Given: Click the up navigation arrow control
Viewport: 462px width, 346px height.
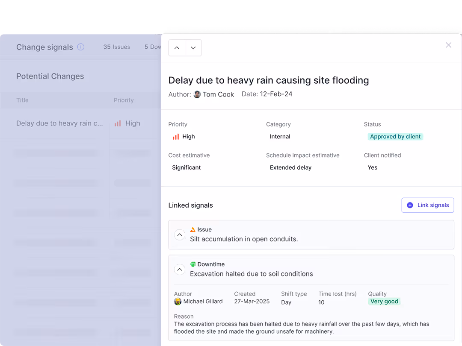Looking at the screenshot, I should 176,48.
